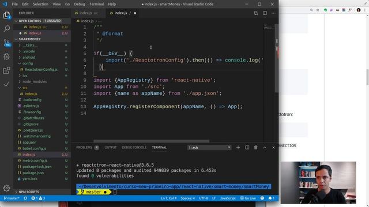
Task: Switch to the Output panel tab
Action: 110,147
